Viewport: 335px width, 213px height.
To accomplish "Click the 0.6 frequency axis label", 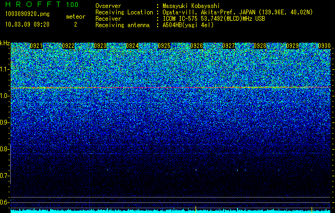I will (4, 202).
